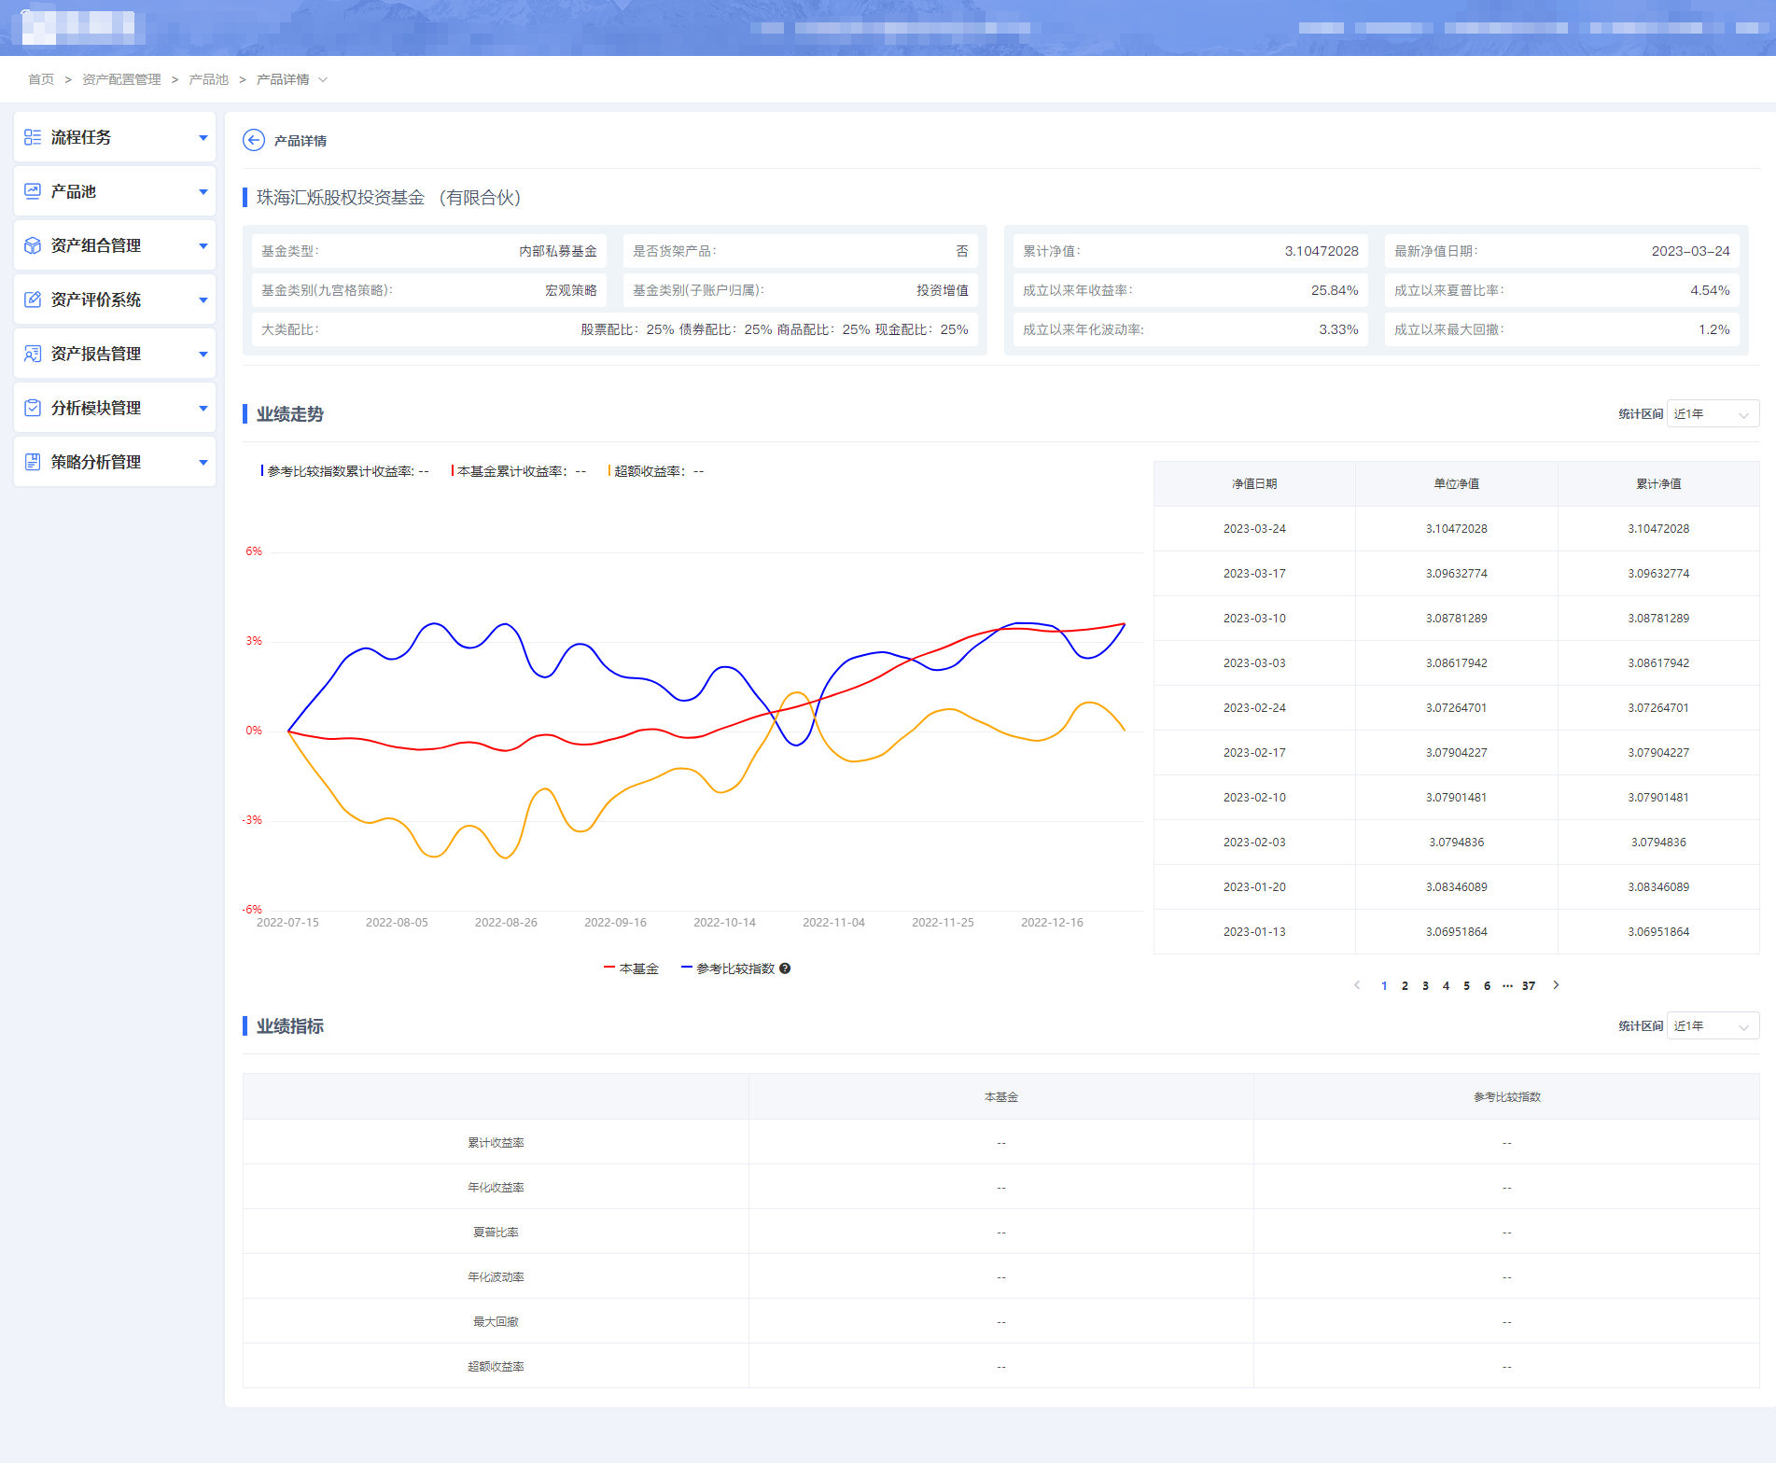The height and width of the screenshot is (1463, 1776).
Task: Click the 资产评价系统 edit icon
Action: [33, 300]
